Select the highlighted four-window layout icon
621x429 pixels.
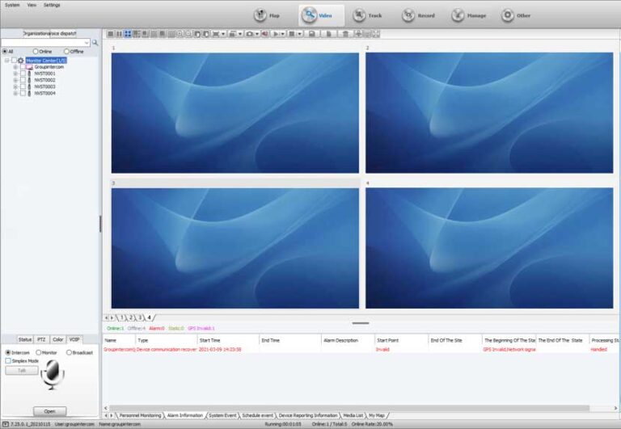click(128, 34)
